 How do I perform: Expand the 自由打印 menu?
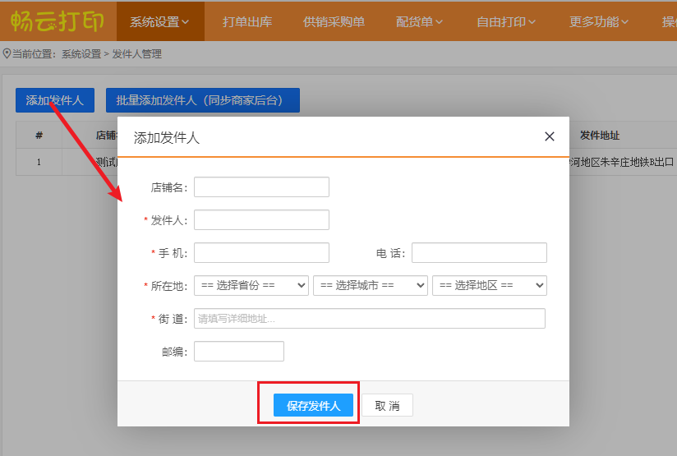[506, 22]
